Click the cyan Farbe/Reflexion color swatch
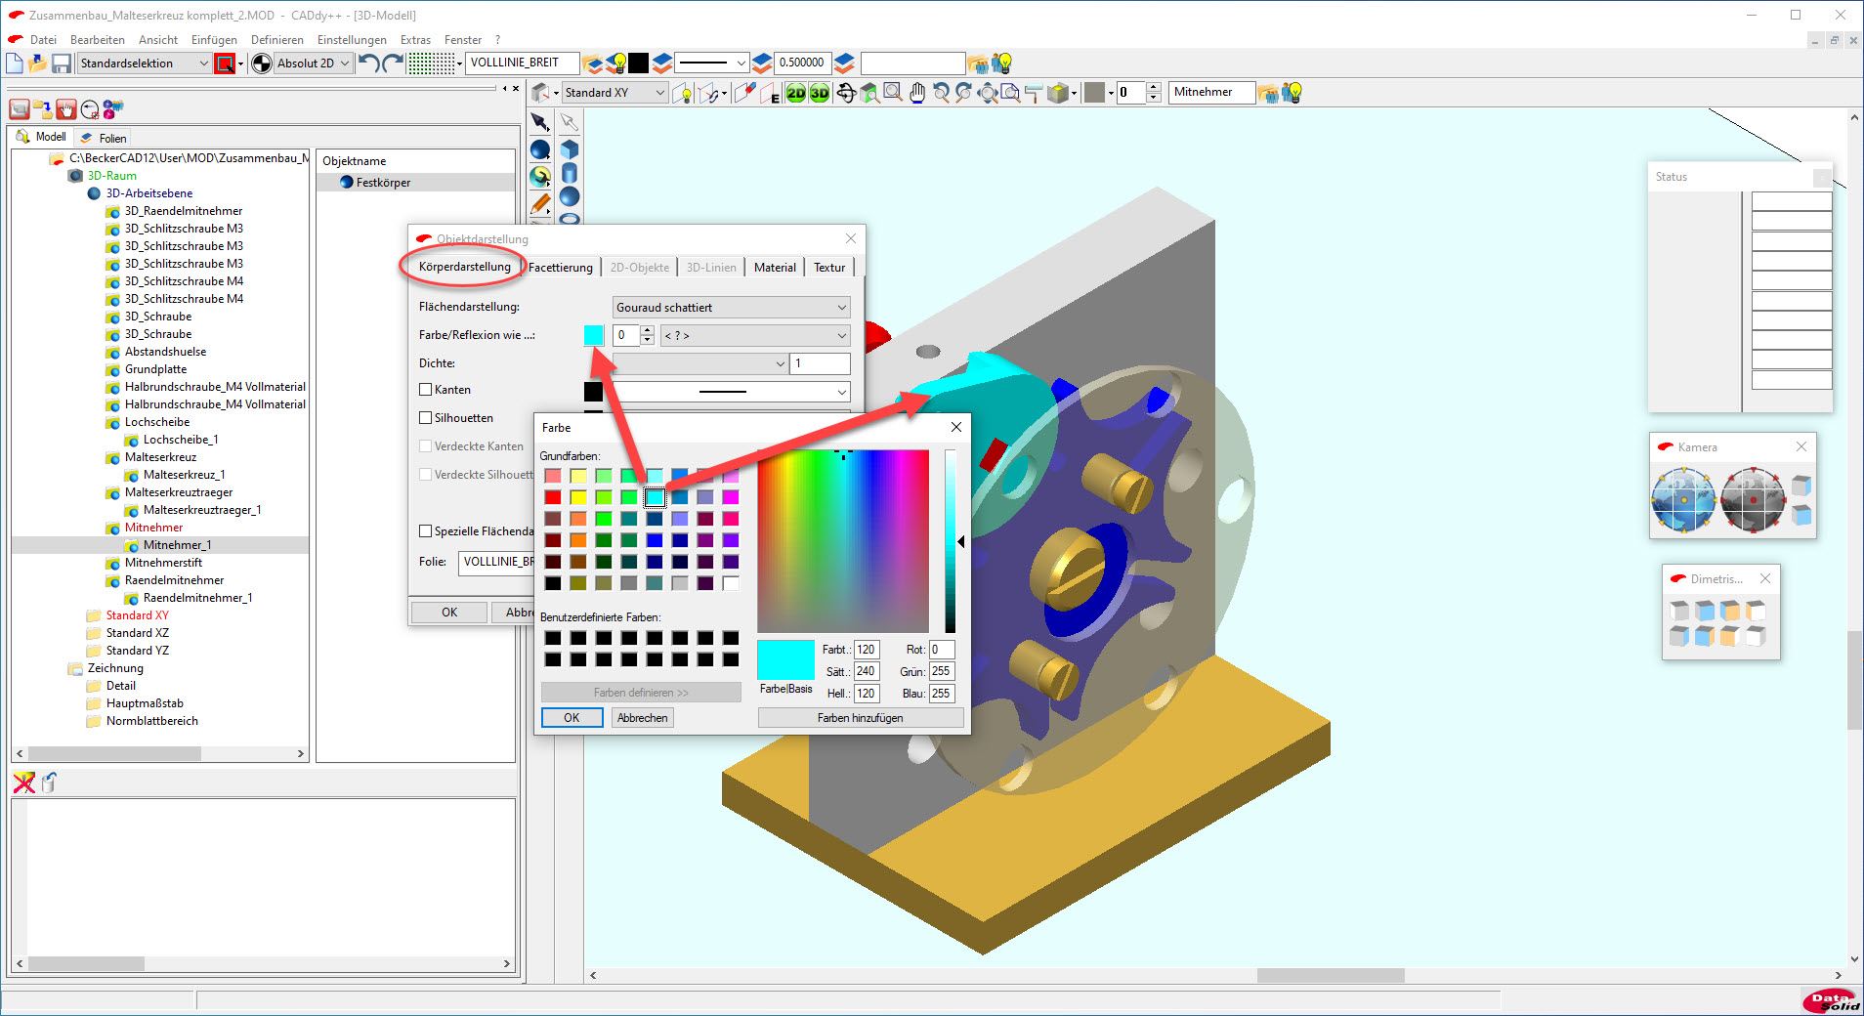Screen dimensions: 1864x1016 coord(594,335)
